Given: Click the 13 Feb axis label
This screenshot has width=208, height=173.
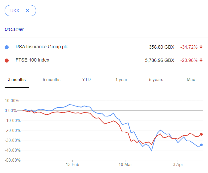Looking at the screenshot, I should pos(72,164).
